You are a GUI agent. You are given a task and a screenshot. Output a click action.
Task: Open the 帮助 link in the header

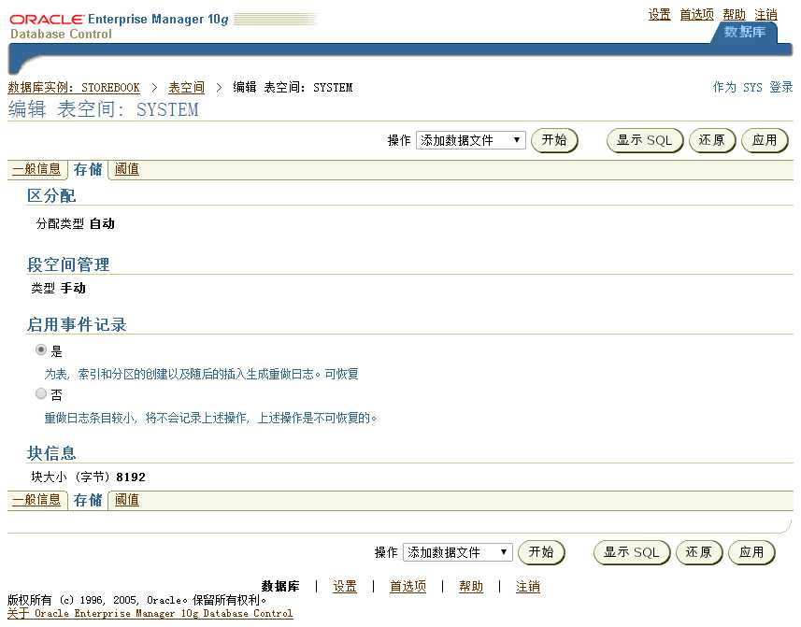click(734, 14)
